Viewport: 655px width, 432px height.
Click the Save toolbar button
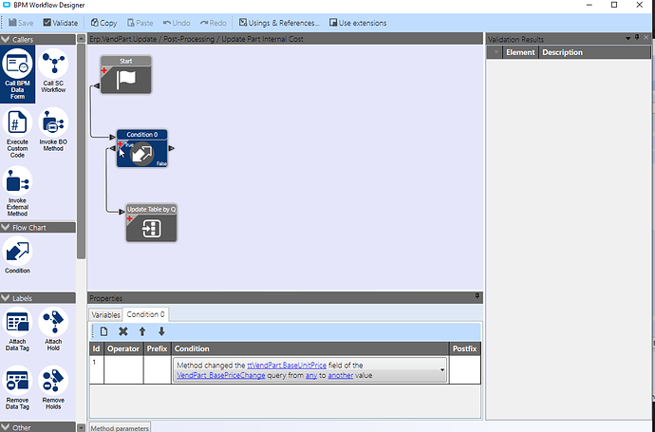(x=21, y=23)
